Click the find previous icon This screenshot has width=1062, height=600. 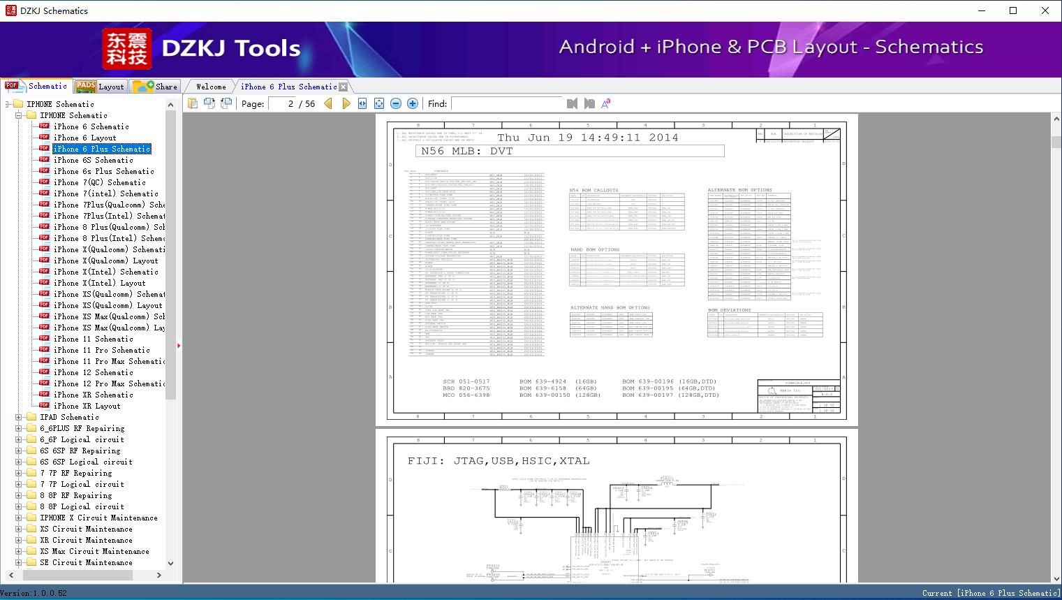click(x=572, y=103)
